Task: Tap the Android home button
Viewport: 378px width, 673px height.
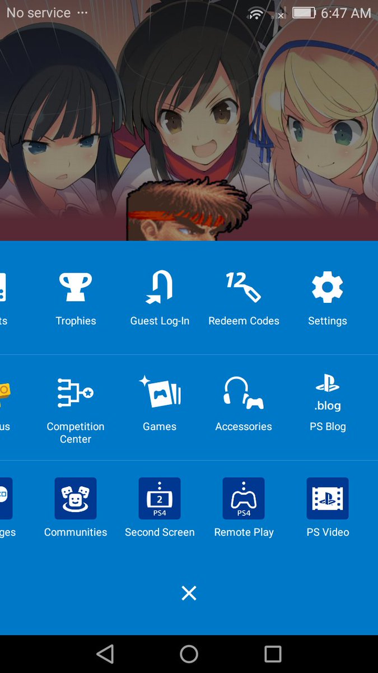Action: [189, 654]
